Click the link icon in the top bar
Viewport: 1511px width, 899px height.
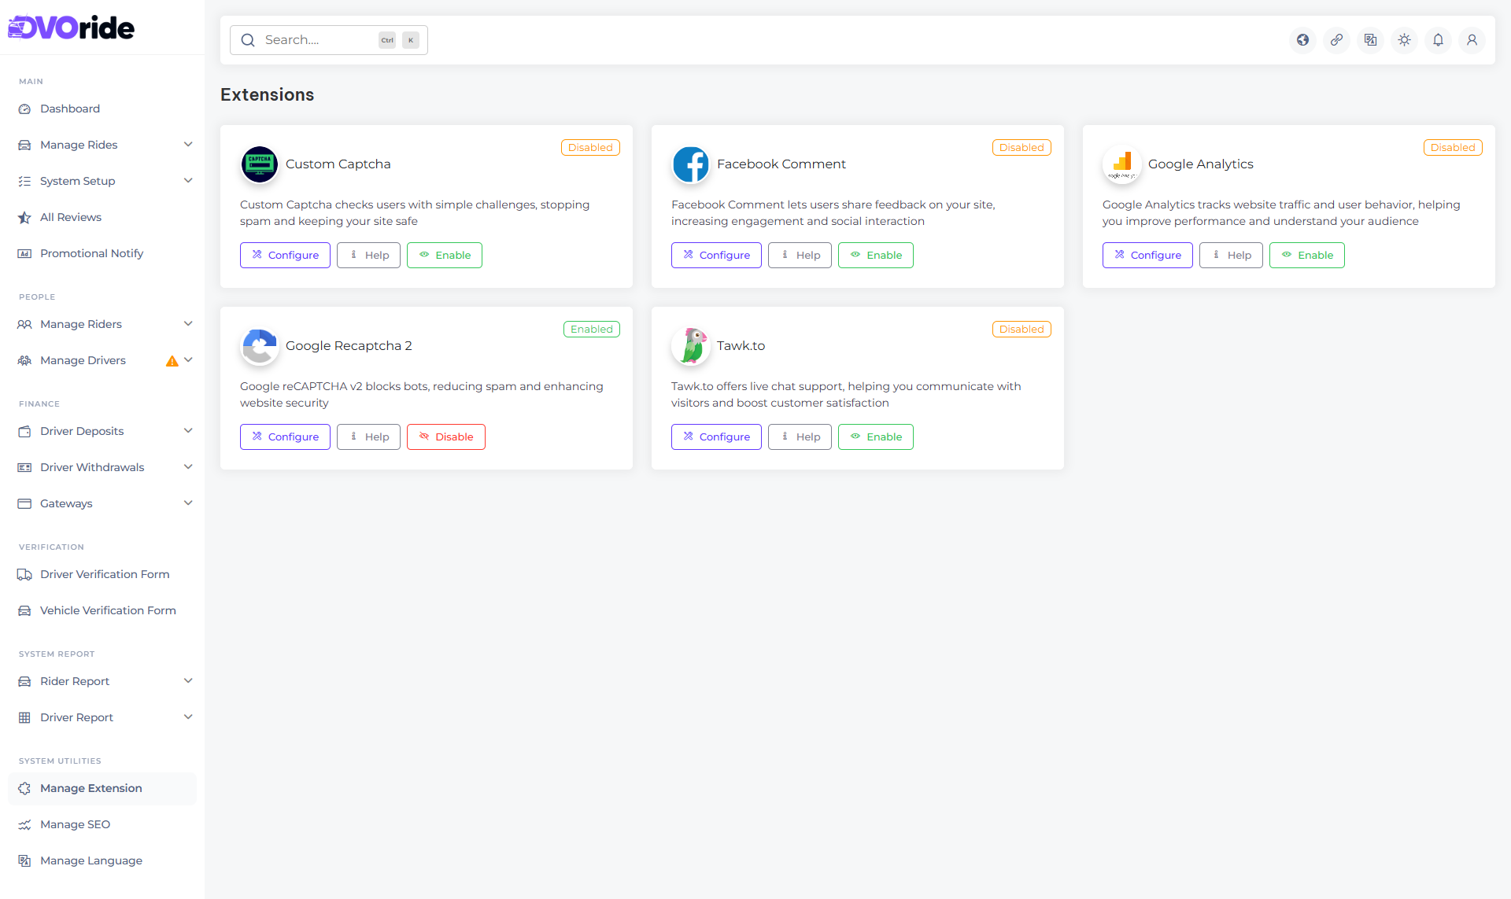point(1336,39)
